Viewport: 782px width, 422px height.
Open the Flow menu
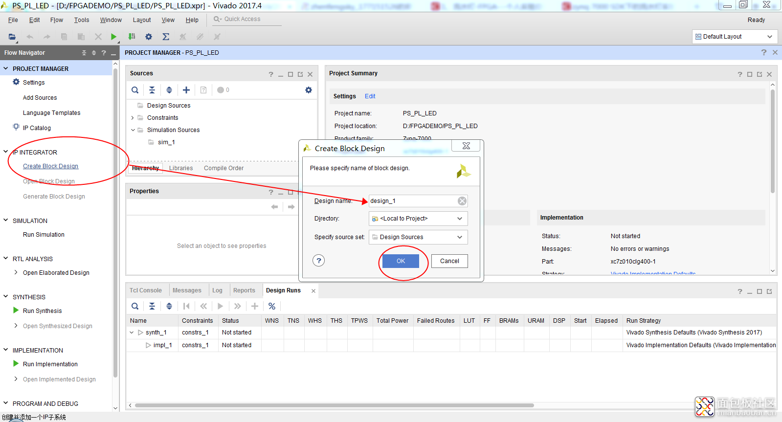pos(57,20)
